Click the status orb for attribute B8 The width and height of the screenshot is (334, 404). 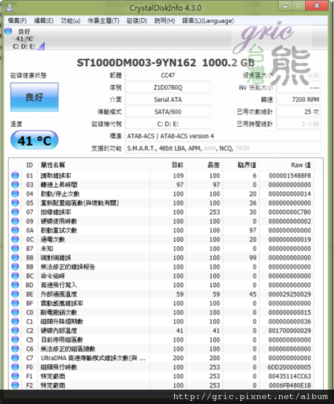point(15,257)
